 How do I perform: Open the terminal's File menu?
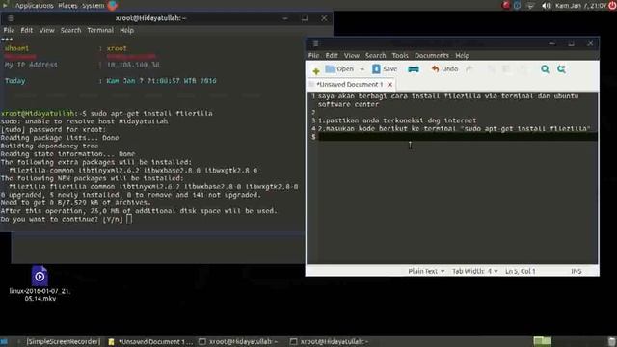(x=9, y=30)
